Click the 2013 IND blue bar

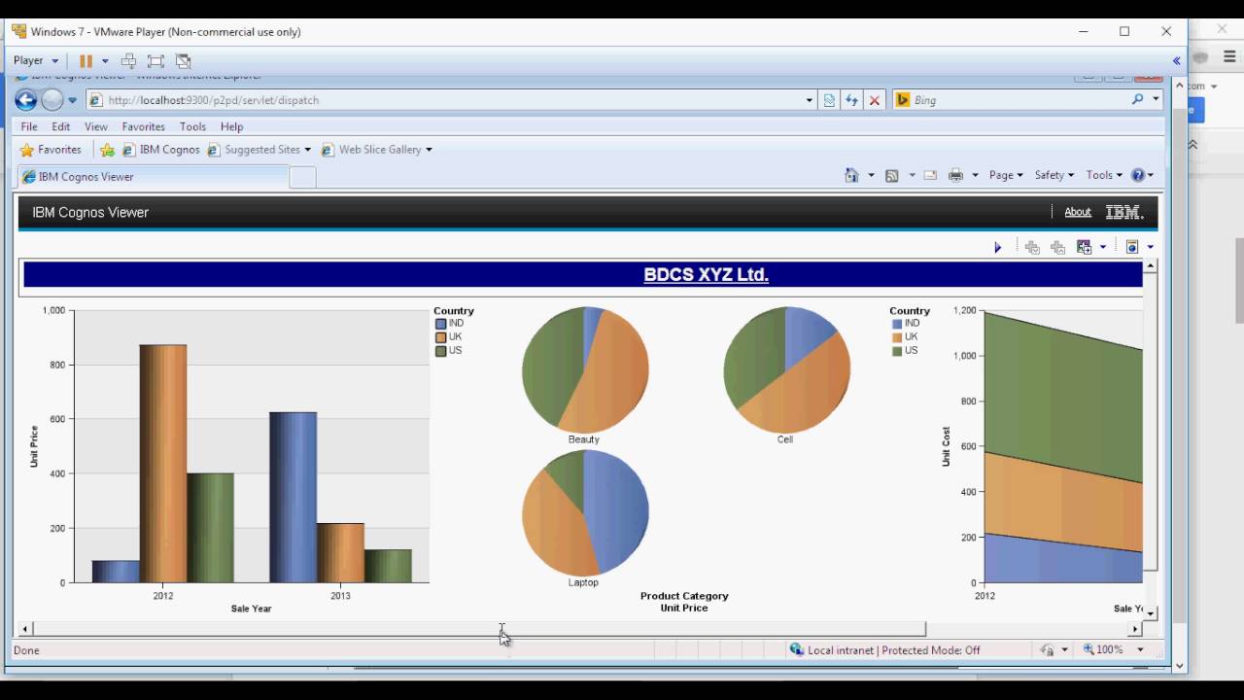point(293,498)
